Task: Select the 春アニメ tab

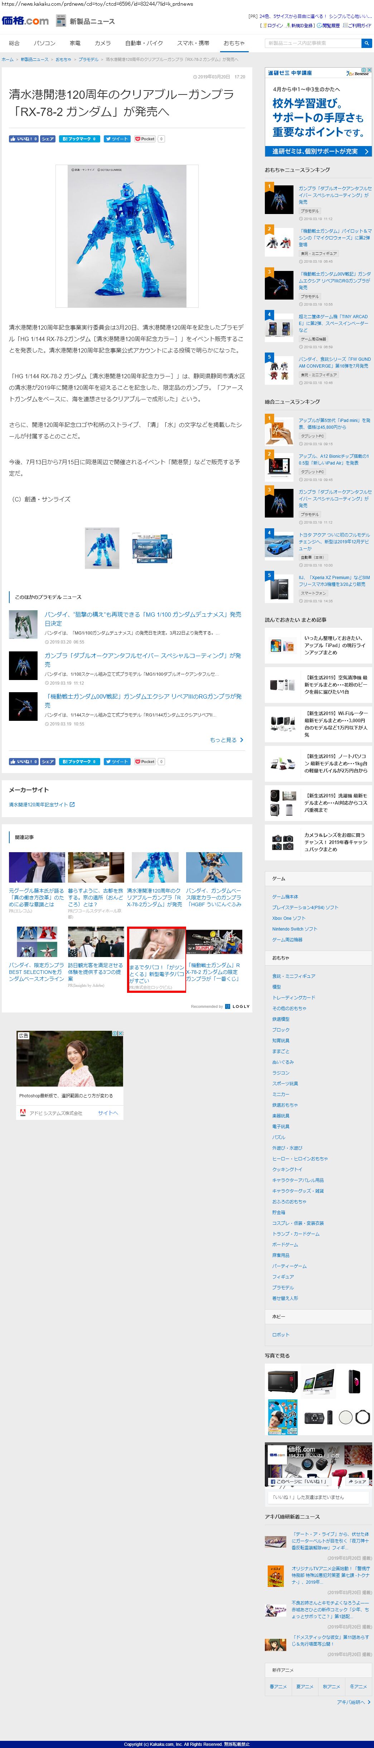Action: tap(278, 1686)
